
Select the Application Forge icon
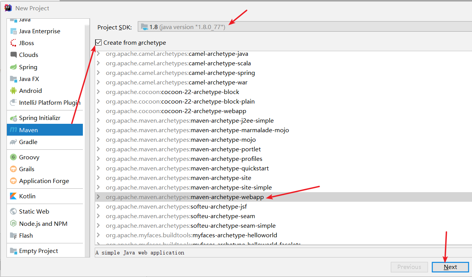13,181
